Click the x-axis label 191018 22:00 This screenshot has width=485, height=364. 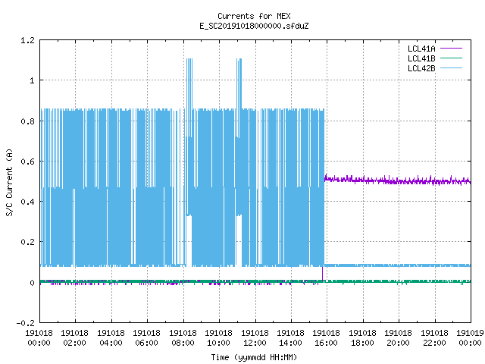[x=434, y=338]
